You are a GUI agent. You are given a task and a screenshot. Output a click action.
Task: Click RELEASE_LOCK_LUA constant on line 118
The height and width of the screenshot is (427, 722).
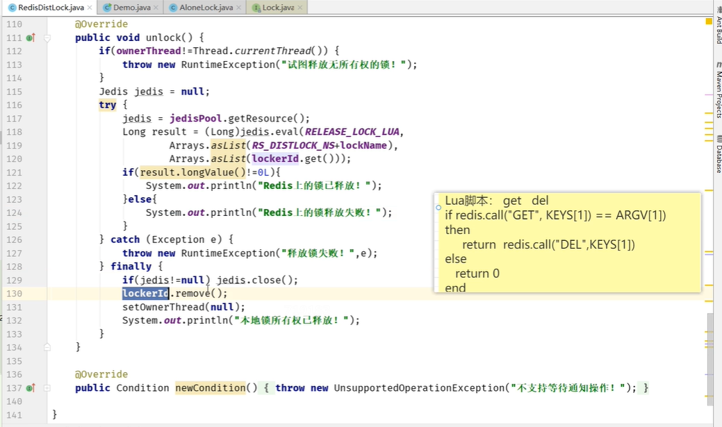tap(352, 132)
